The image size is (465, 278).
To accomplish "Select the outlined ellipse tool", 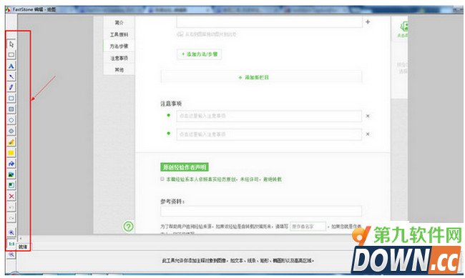I will tap(11, 120).
